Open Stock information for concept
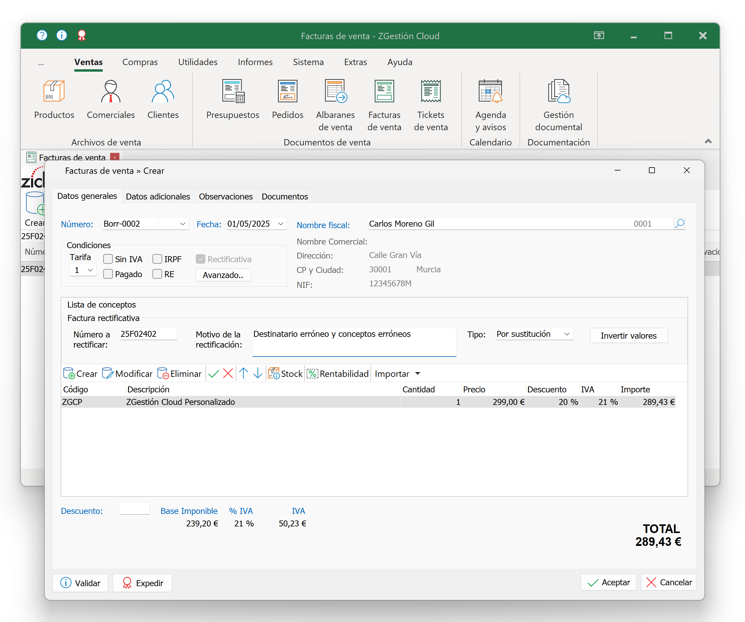This screenshot has width=745, height=622. (285, 374)
